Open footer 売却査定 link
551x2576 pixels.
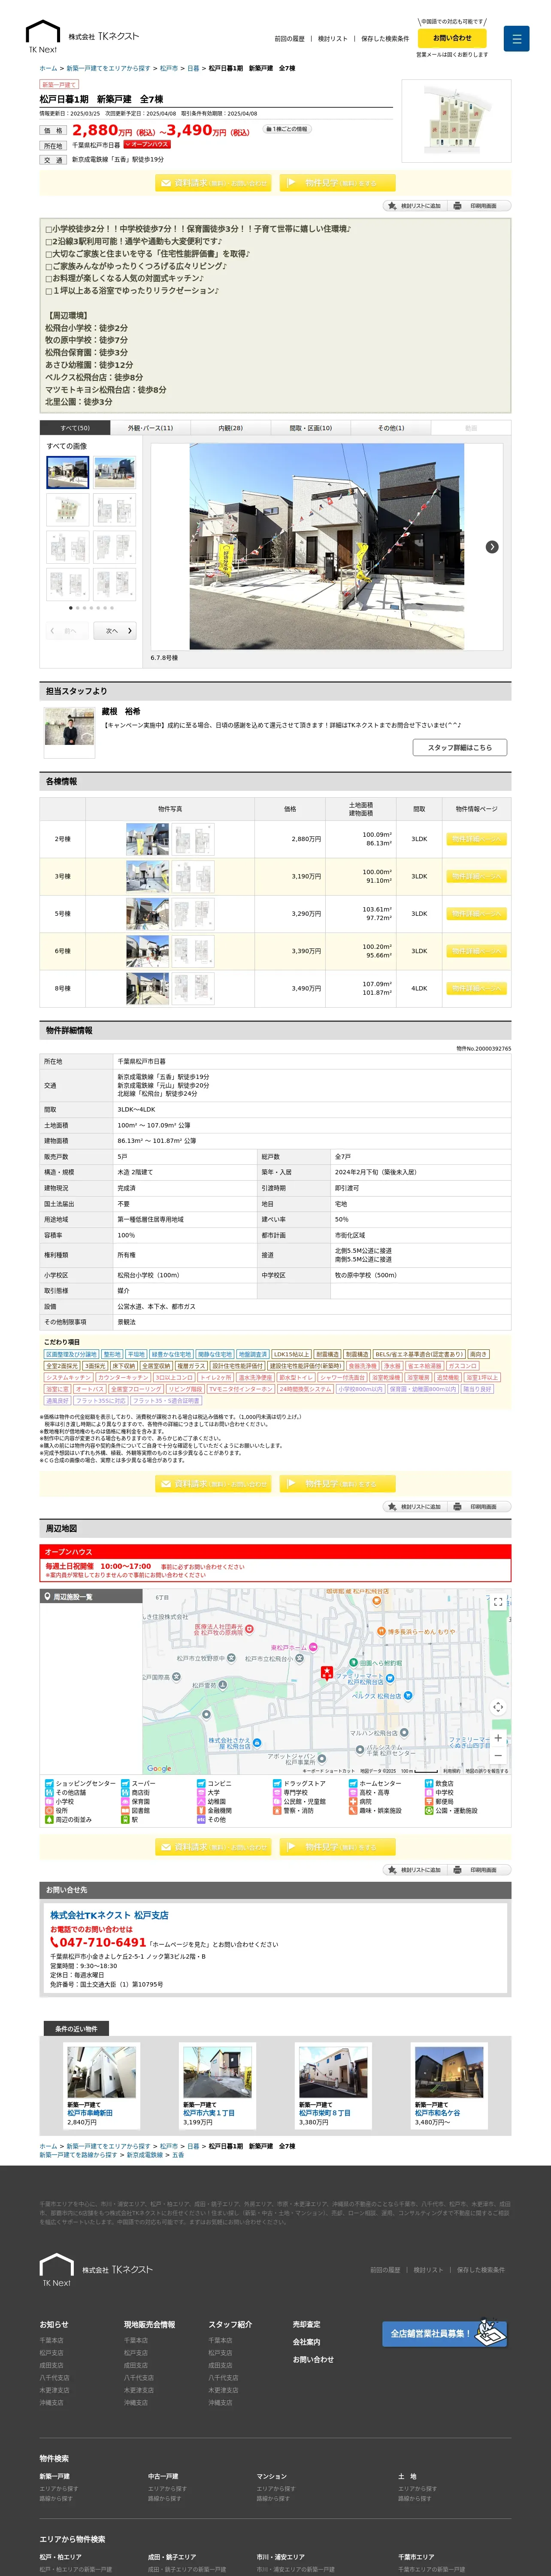coord(306,2324)
